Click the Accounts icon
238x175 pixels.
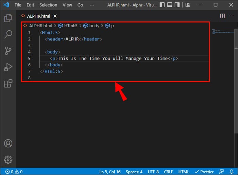[8, 143]
